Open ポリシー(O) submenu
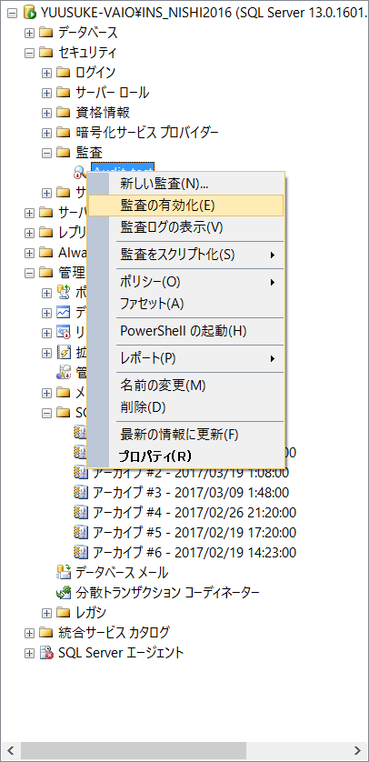369x762 pixels. 185,281
